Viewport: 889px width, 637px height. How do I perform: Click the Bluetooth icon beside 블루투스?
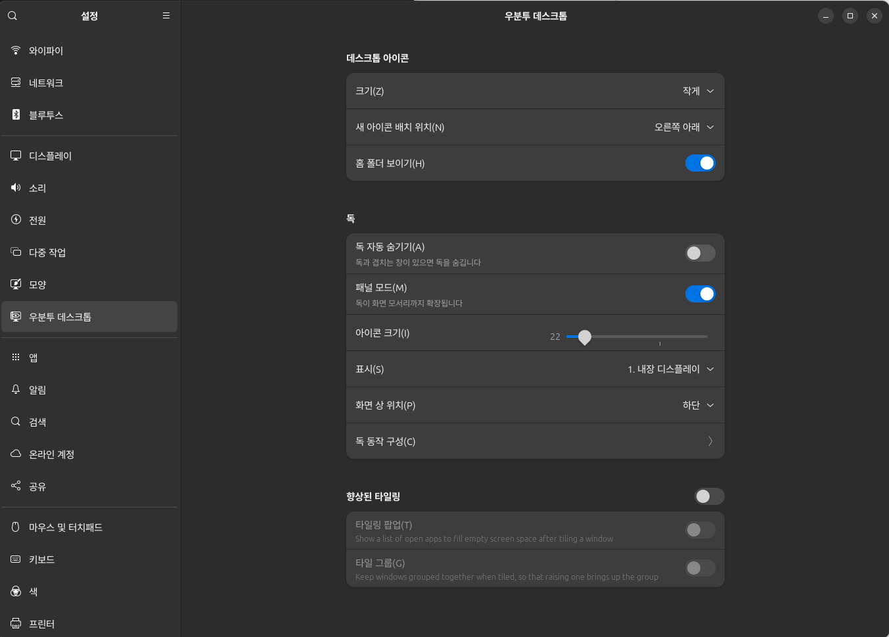(16, 115)
